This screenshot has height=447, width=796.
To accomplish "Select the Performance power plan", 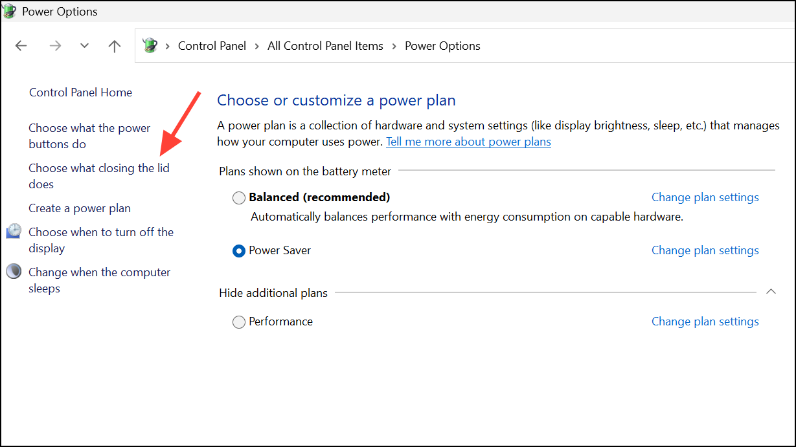I will pyautogui.click(x=238, y=322).
